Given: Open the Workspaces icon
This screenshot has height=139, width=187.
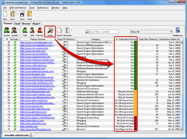Looking at the screenshot, I should click(x=178, y=30).
